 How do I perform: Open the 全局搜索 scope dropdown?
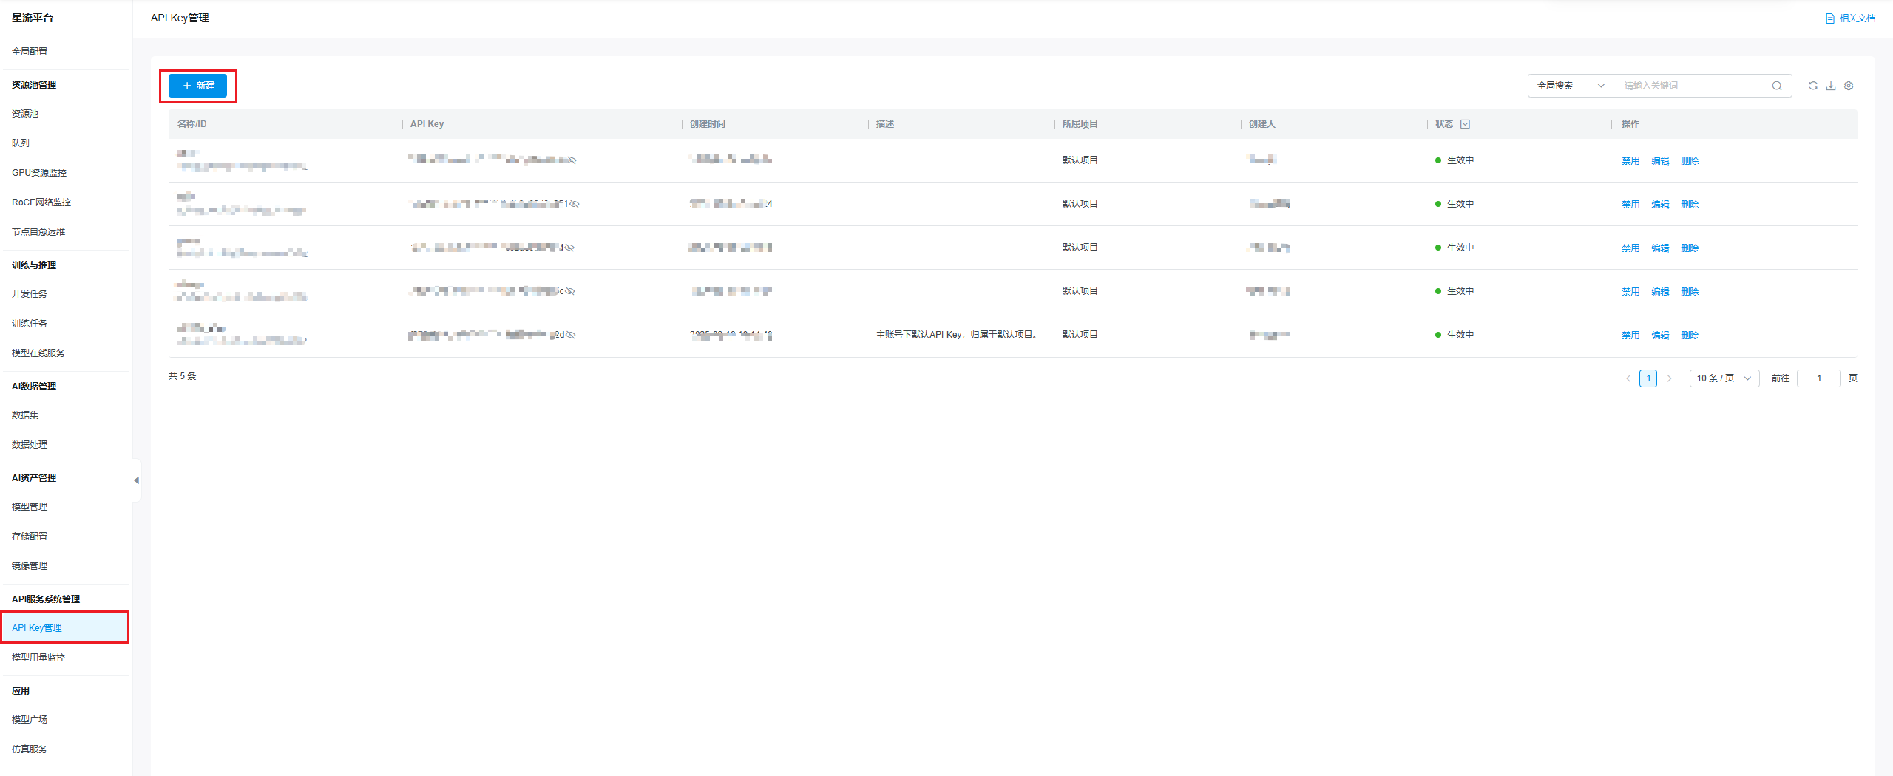(x=1571, y=86)
